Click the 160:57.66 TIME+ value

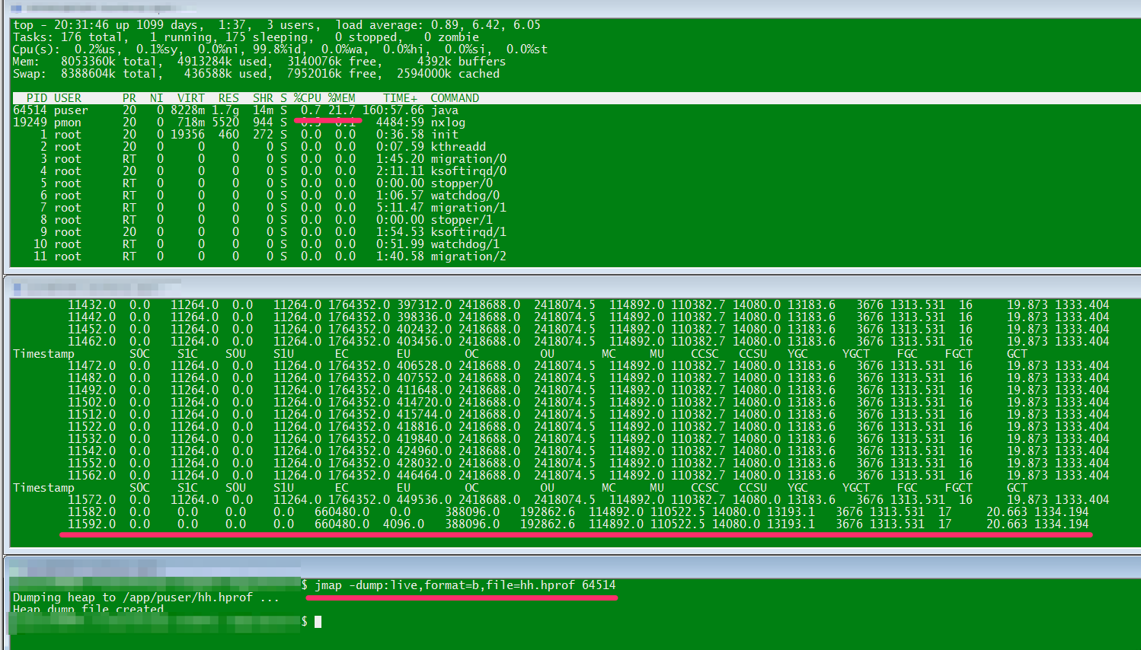393,110
